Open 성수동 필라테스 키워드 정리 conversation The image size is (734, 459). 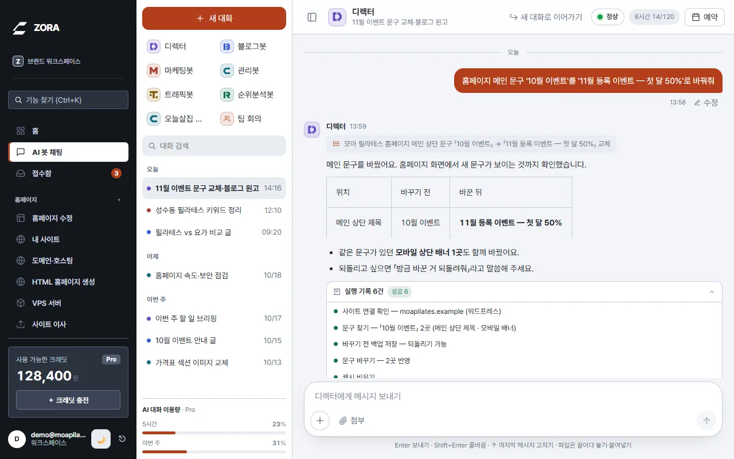click(214, 210)
